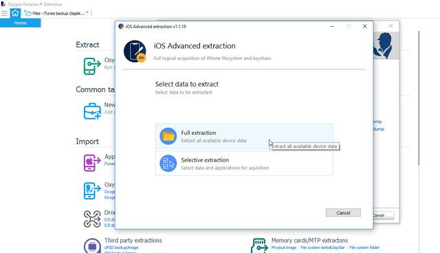This screenshot has height=253, width=440.
Task: Click the Oxygen backup import icon
Action: coord(92,190)
